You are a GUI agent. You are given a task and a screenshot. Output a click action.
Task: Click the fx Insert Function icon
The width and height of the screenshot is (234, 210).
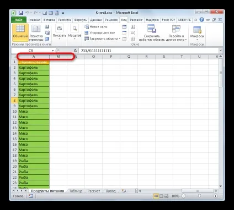pyautogui.click(x=75, y=51)
